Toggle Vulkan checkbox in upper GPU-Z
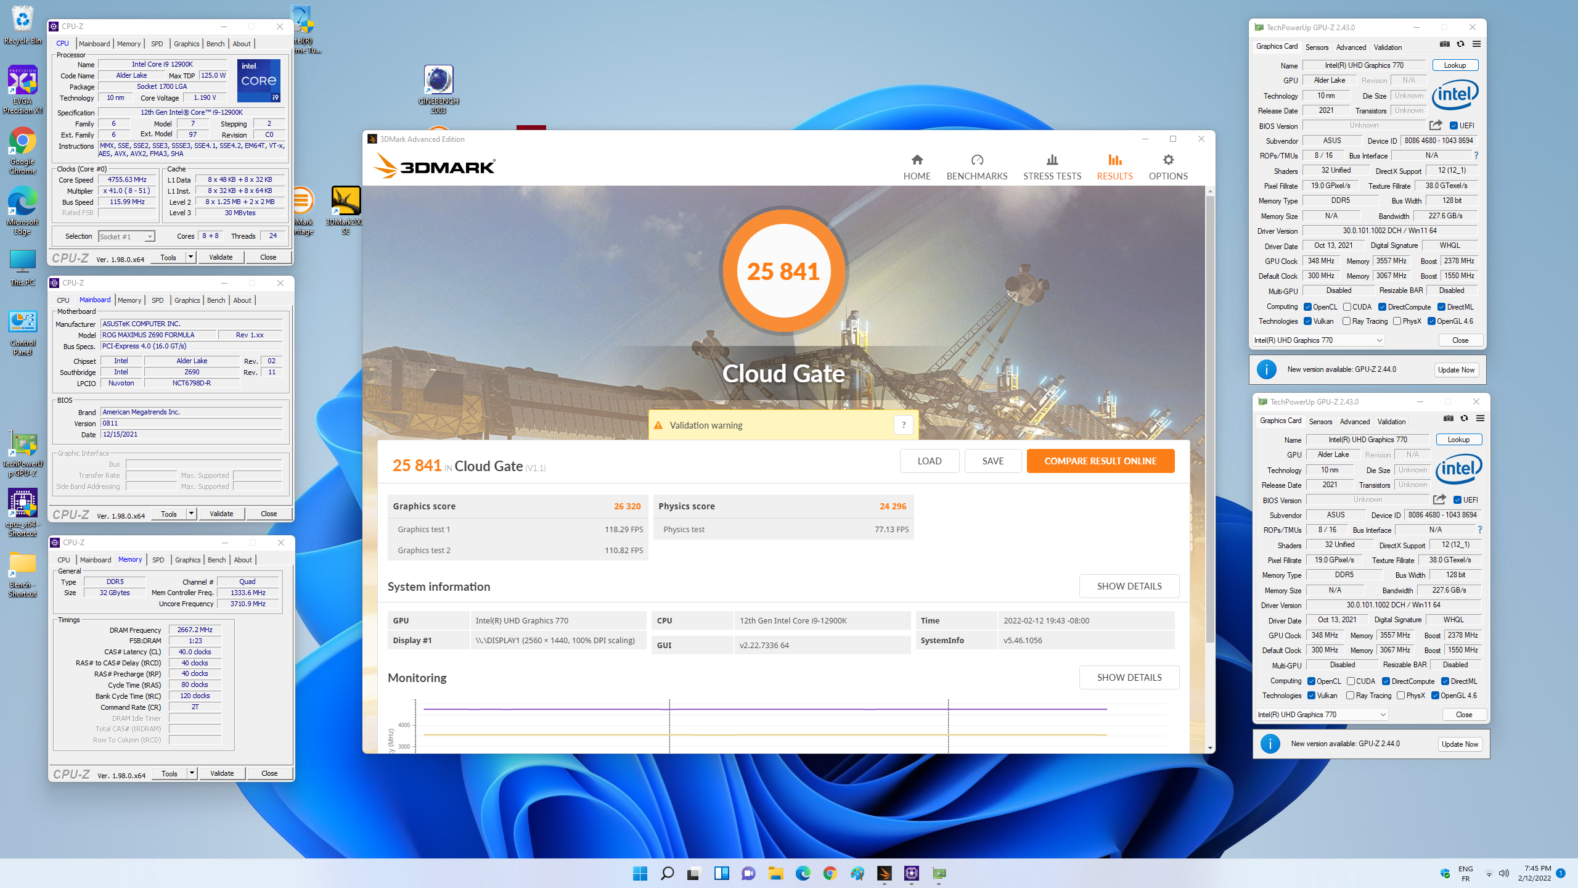Viewport: 1578px width, 888px height. (x=1307, y=321)
